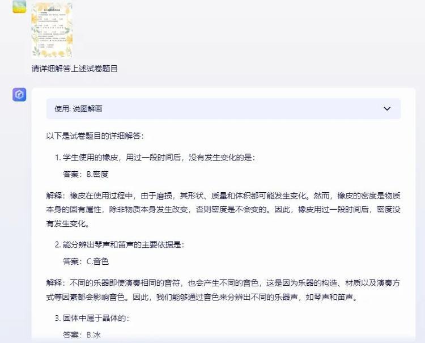Click the answer B.冰
Image resolution: width=425 pixels, height=343 pixels.
click(x=82, y=335)
